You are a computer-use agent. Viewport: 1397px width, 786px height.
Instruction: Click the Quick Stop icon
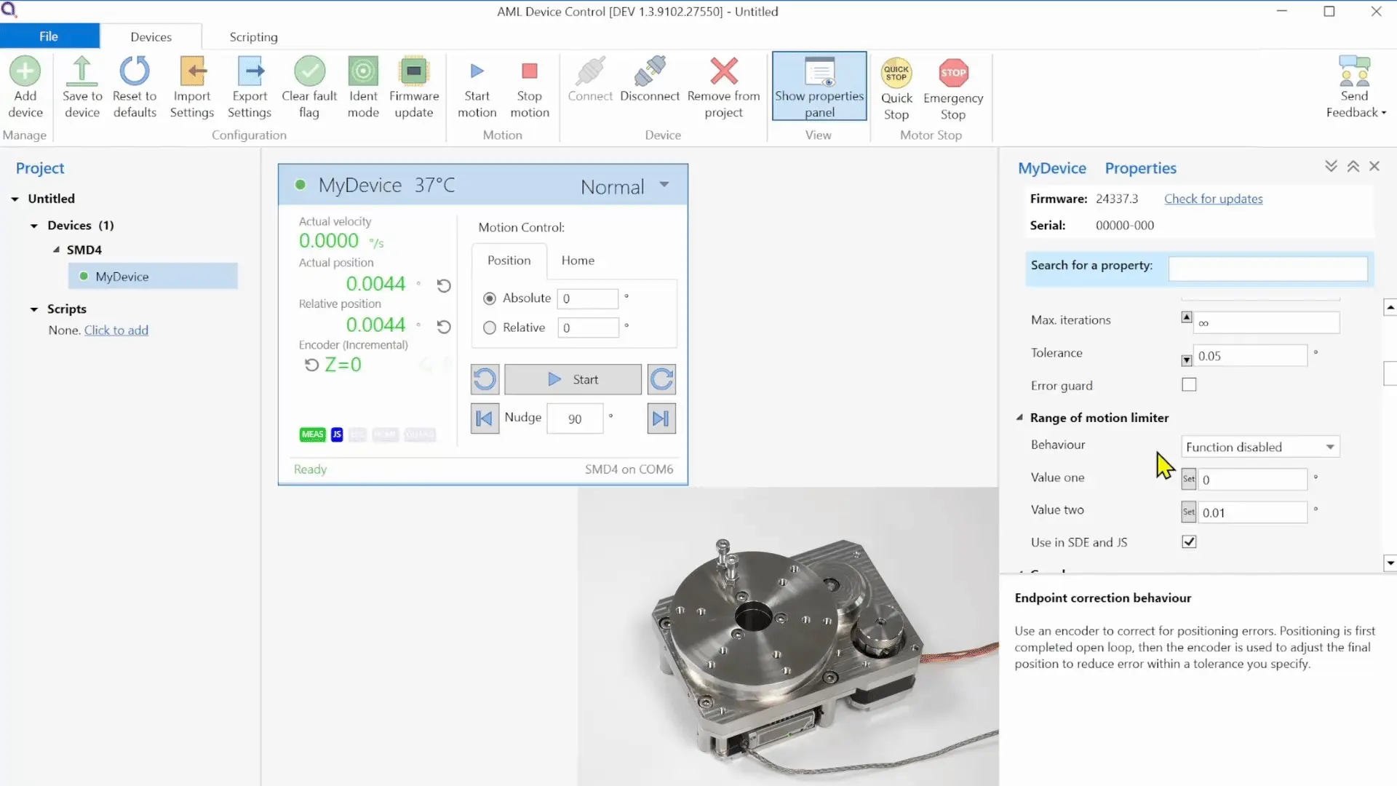[896, 74]
